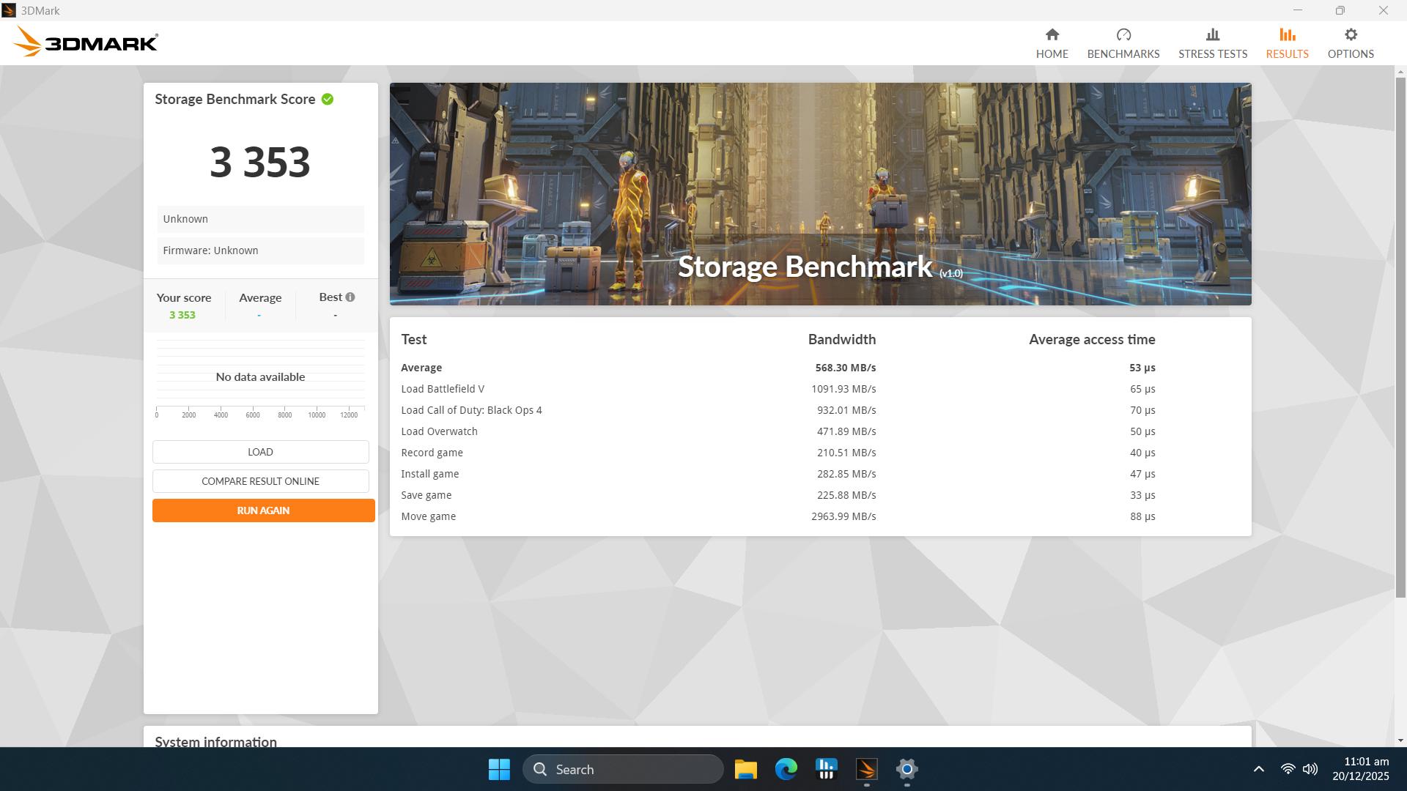Click the LOAD button
Viewport: 1407px width, 791px height.
click(260, 452)
